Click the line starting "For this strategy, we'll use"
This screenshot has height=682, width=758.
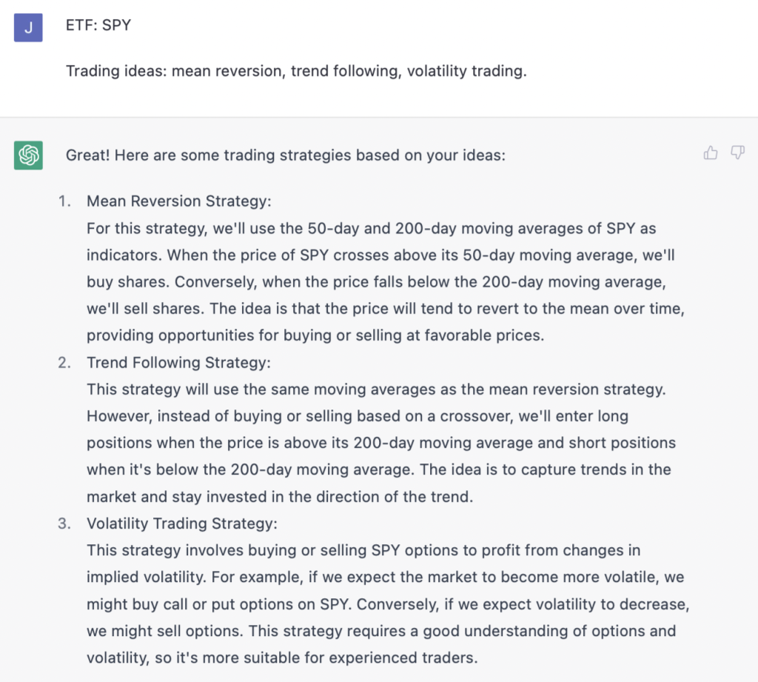pos(371,228)
